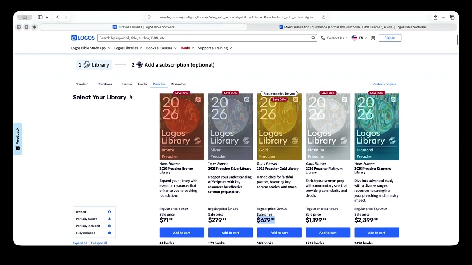Open the Platinum Preacher library cover
472x265 pixels.
[328, 127]
